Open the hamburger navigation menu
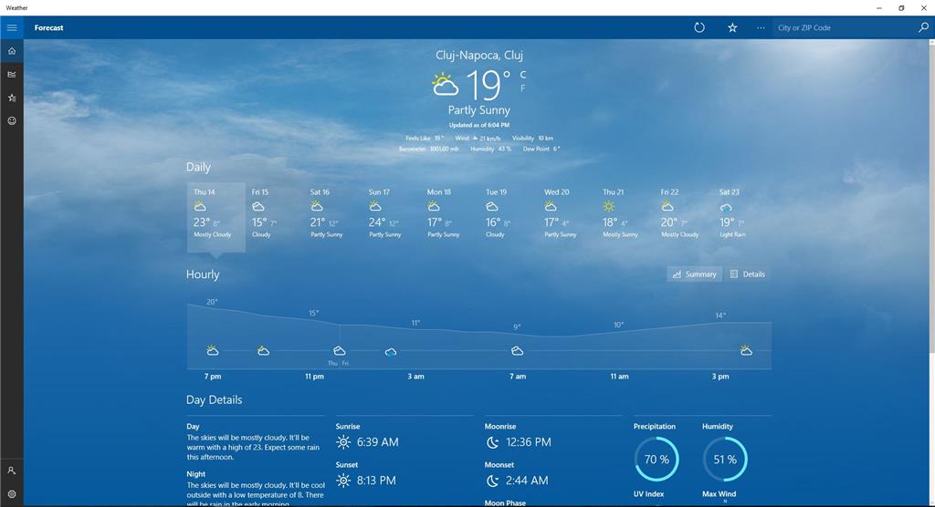 (12, 27)
